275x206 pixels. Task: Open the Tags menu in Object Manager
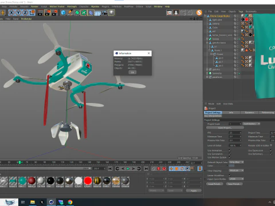click(x=241, y=11)
